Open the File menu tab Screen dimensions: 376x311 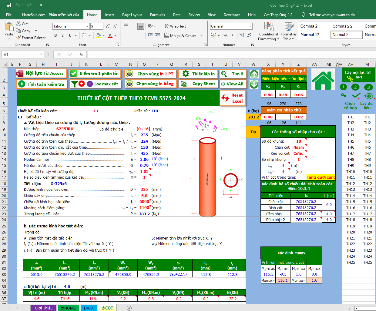pyautogui.click(x=9, y=15)
